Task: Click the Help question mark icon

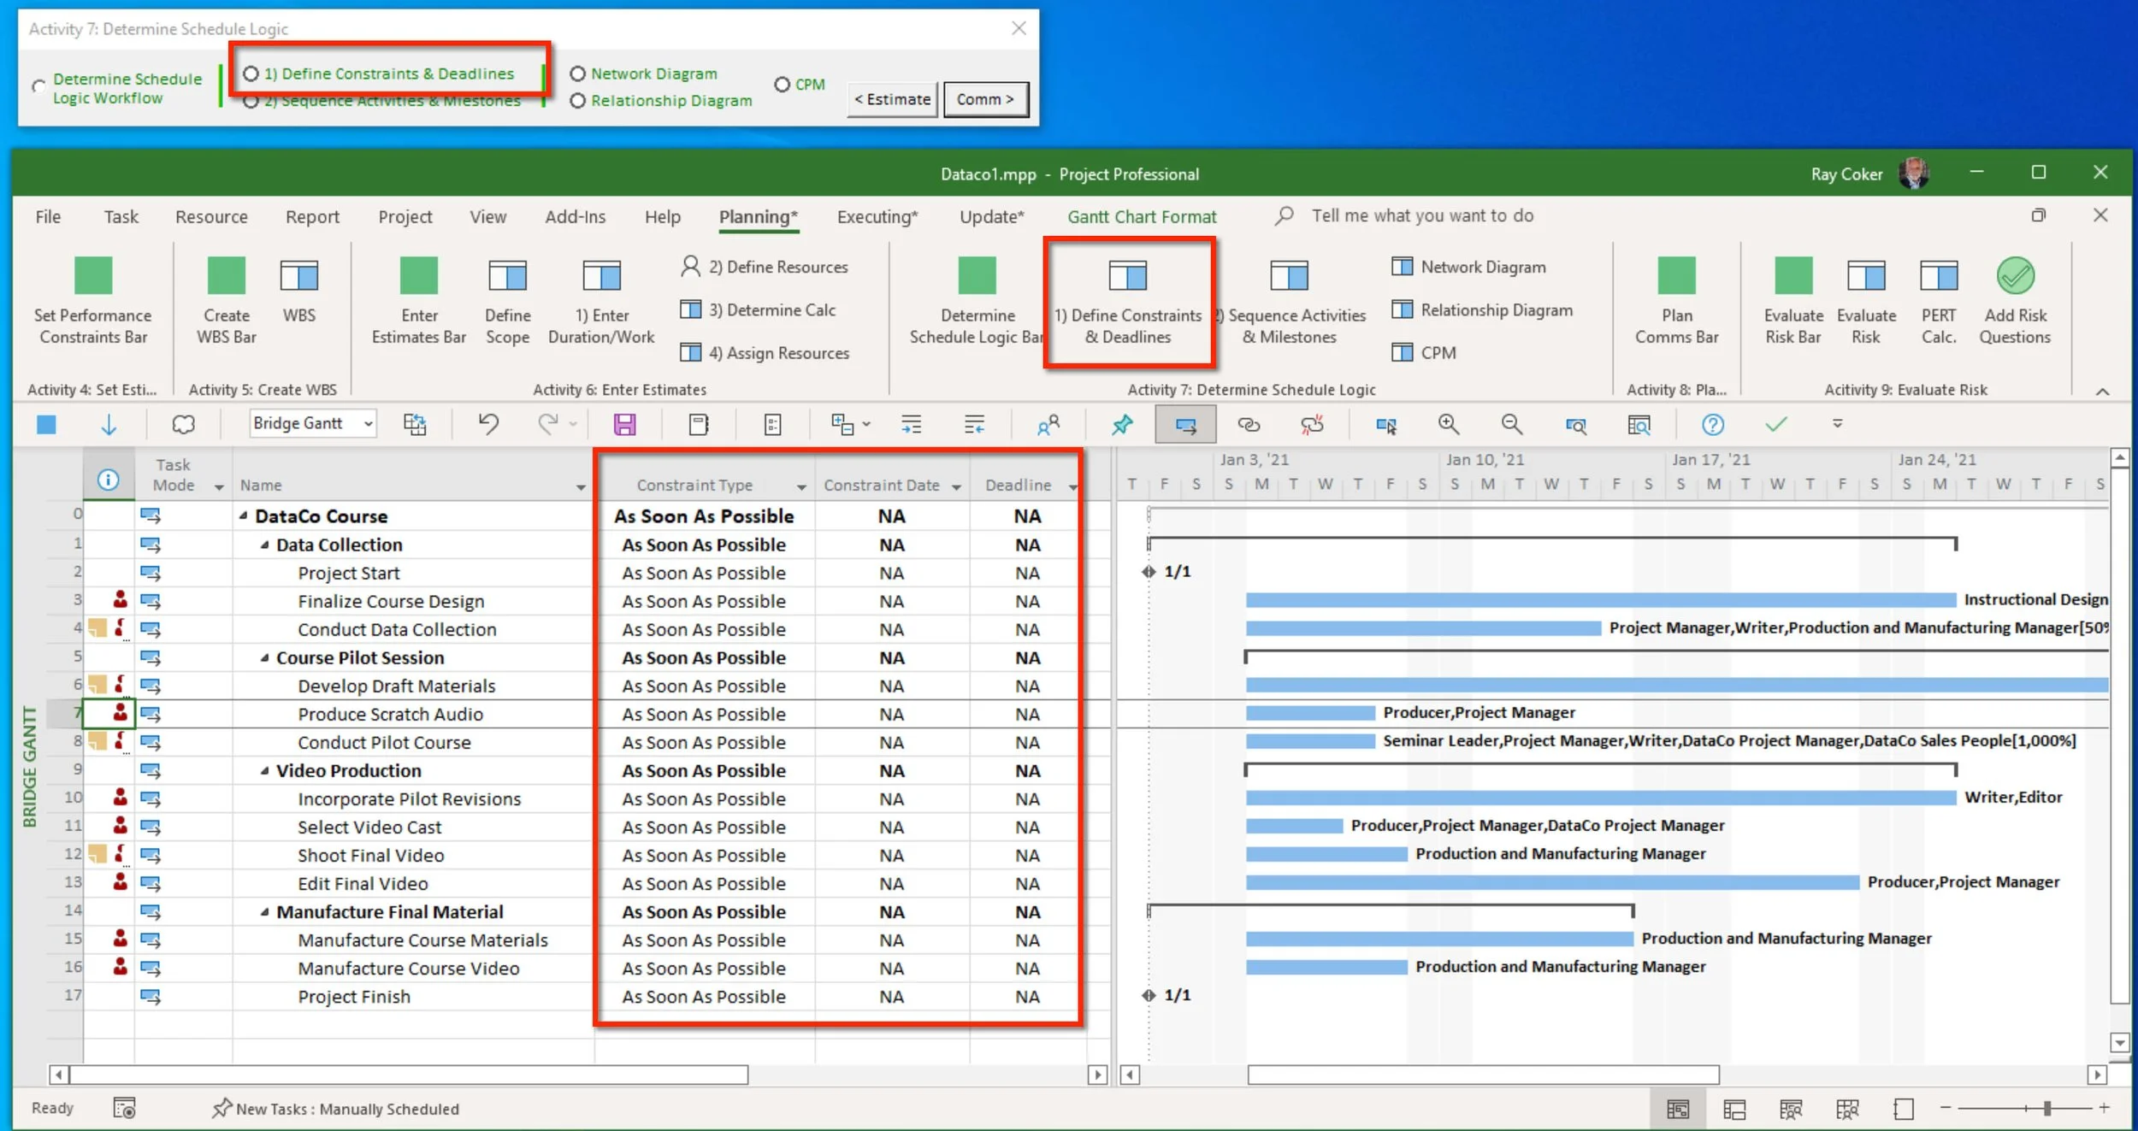Action: 1712,424
